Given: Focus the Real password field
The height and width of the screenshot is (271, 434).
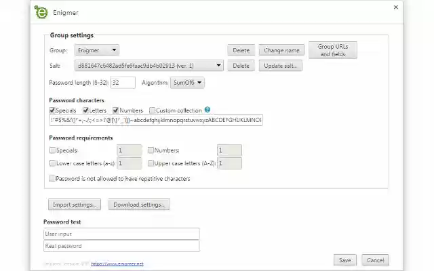Looking at the screenshot, I should (x=121, y=246).
